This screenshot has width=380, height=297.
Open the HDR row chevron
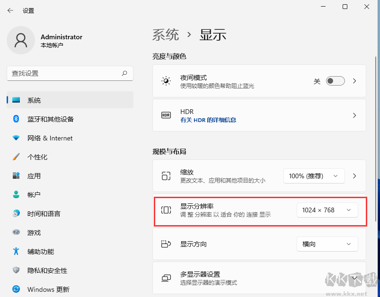click(x=354, y=115)
